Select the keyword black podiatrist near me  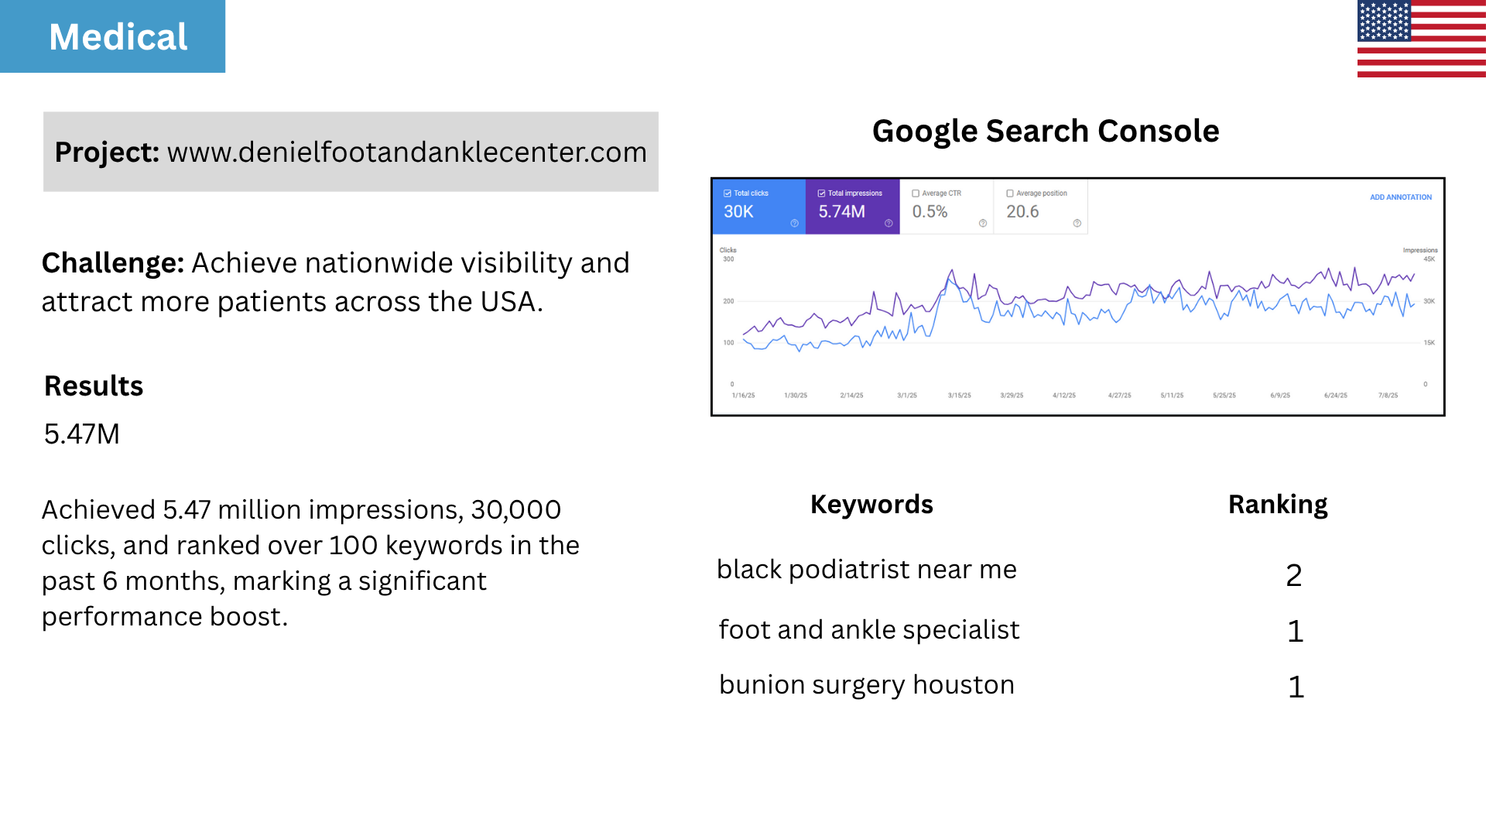[x=868, y=570]
